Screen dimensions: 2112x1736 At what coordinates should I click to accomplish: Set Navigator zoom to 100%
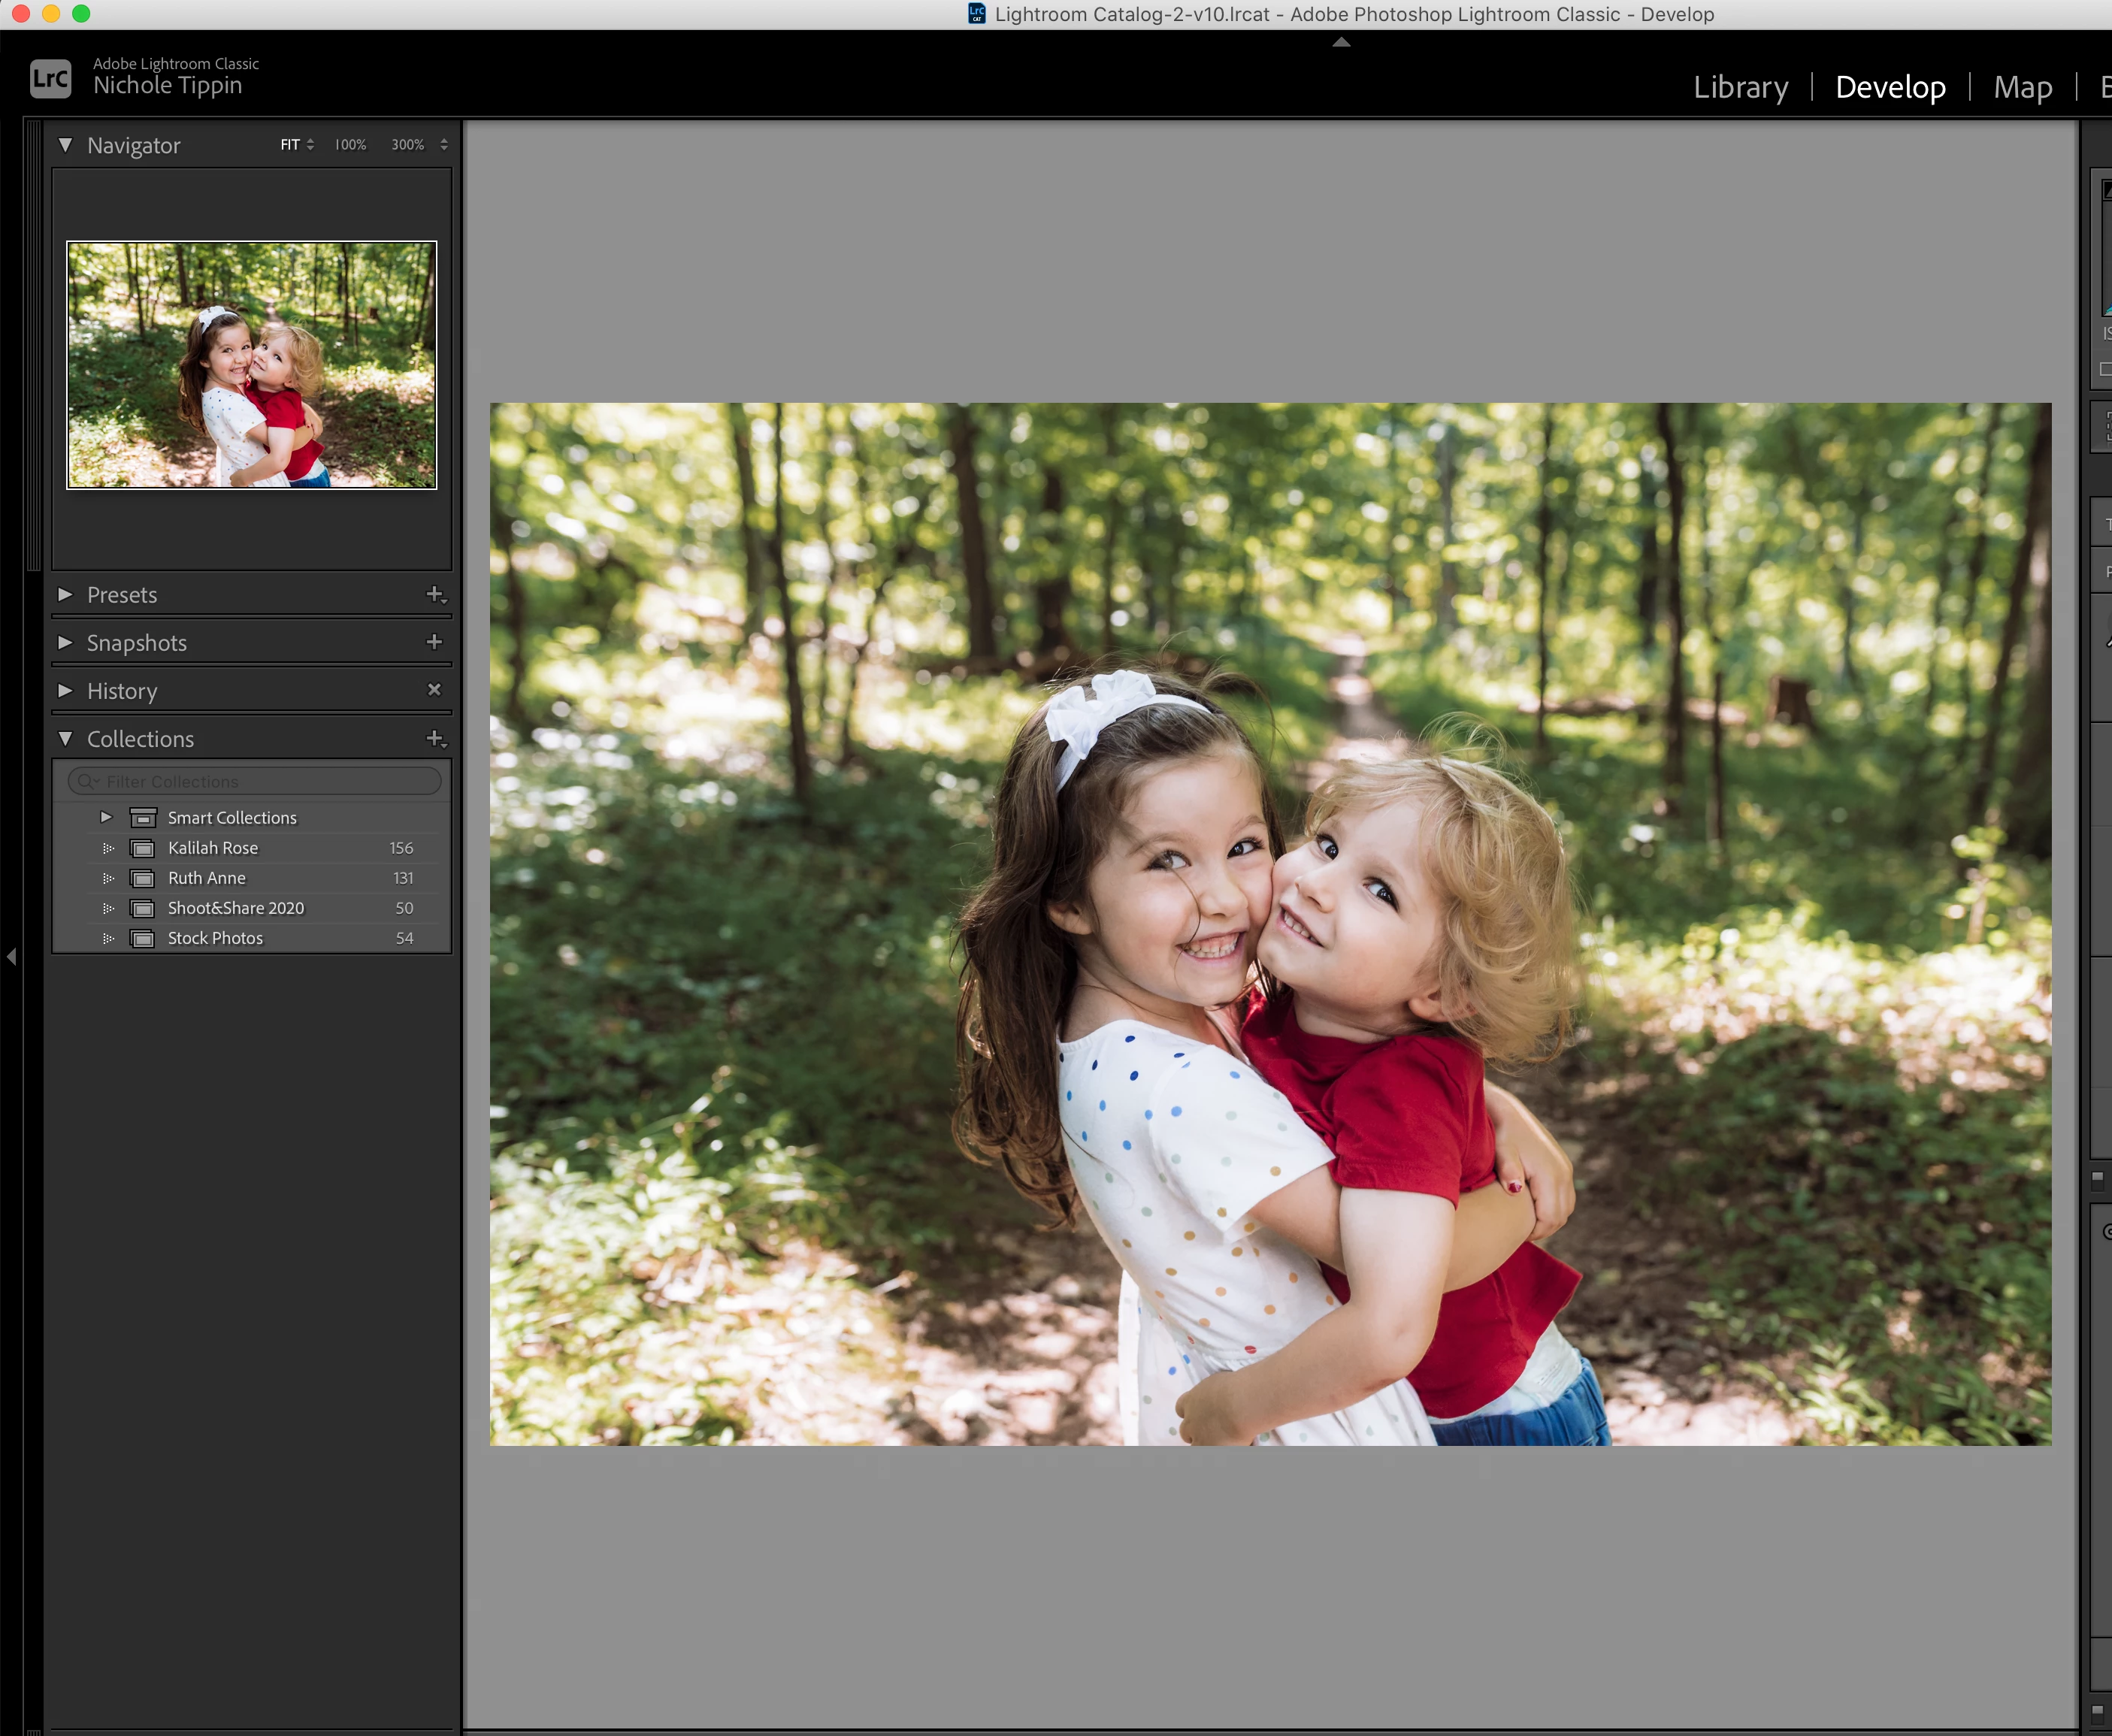pos(350,145)
